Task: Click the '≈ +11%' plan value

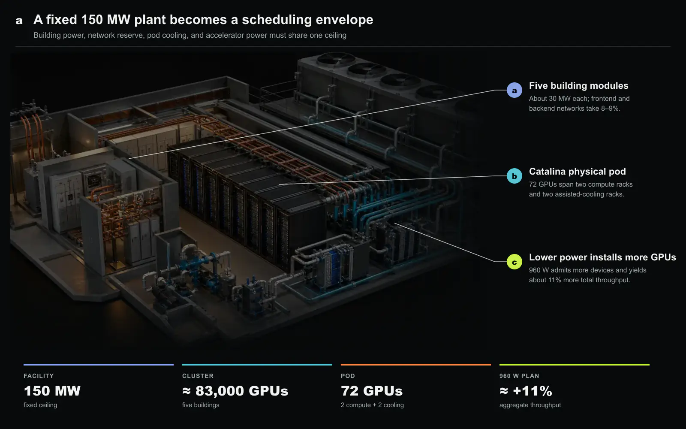Action: [526, 391]
